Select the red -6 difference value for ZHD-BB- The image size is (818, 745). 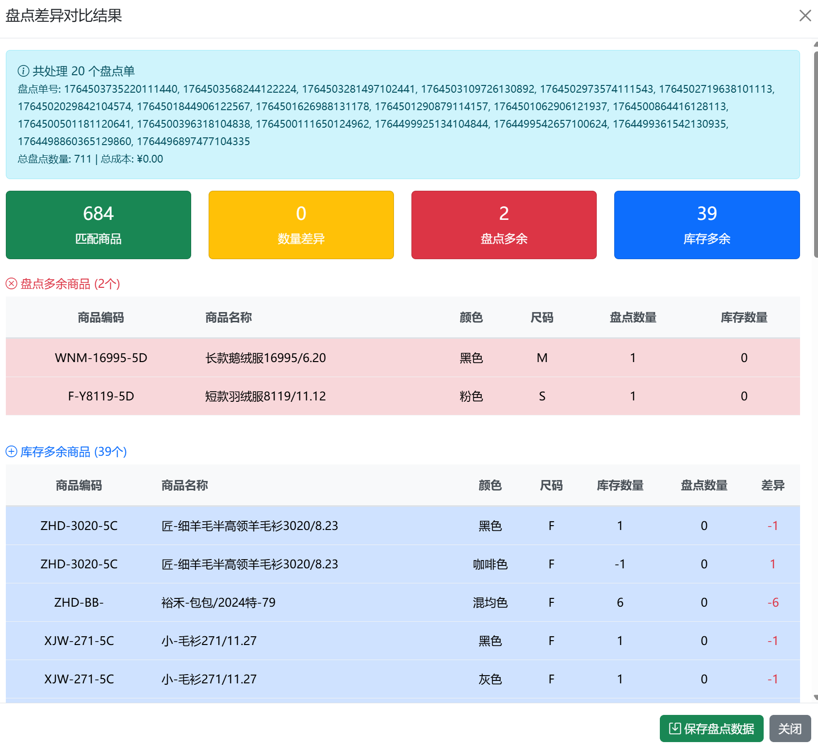click(x=773, y=602)
